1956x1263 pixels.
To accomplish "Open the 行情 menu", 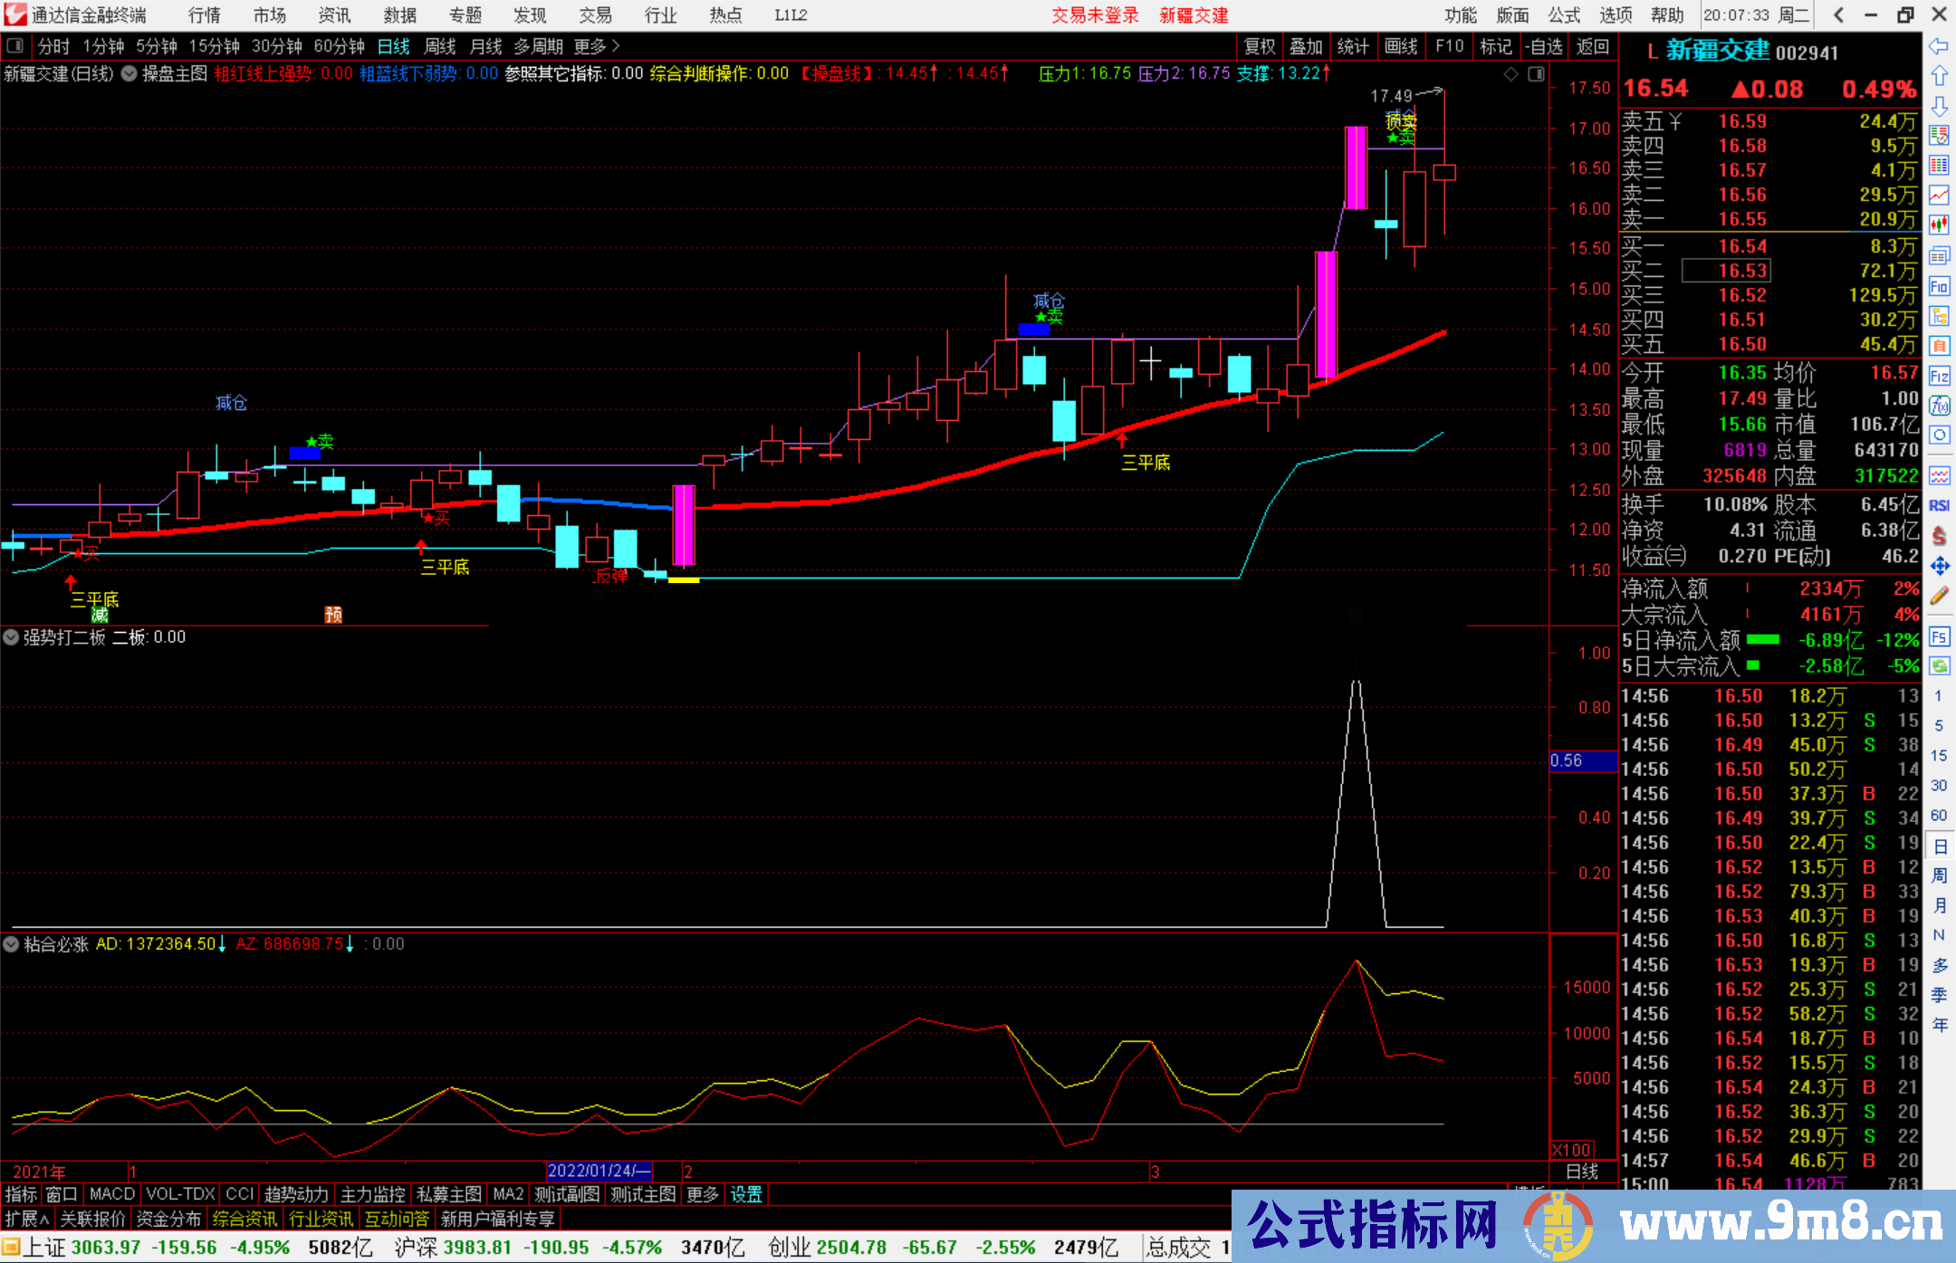I will coord(204,15).
